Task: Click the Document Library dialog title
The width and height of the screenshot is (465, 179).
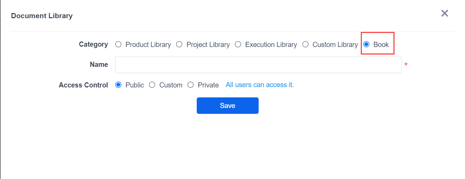Action: pos(42,16)
